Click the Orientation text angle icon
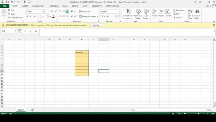 tap(72, 12)
